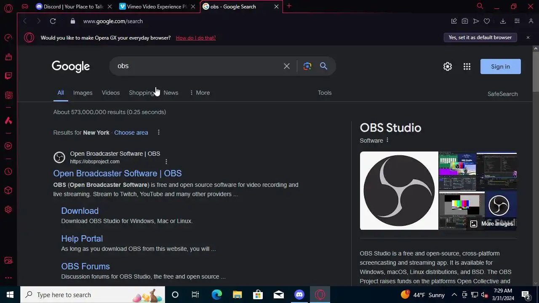Click the address bar URL
This screenshot has width=539, height=303.
click(113, 21)
